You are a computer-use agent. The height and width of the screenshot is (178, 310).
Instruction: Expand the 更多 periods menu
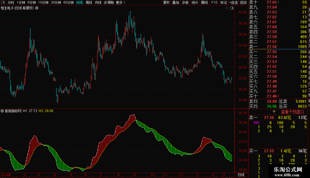[x=120, y=2]
